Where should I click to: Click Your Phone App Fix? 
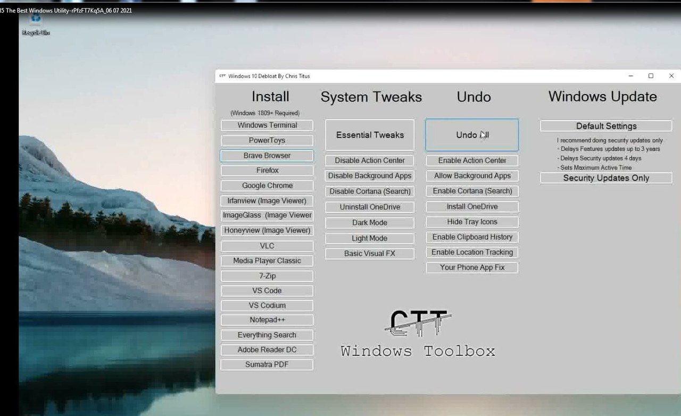coord(472,268)
